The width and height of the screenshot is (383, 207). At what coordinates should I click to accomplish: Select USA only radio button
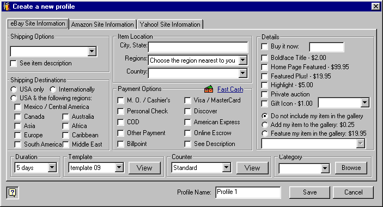14,89
